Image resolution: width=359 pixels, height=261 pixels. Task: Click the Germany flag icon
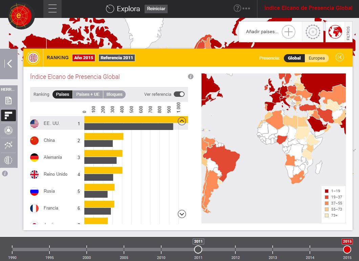tap(34, 157)
